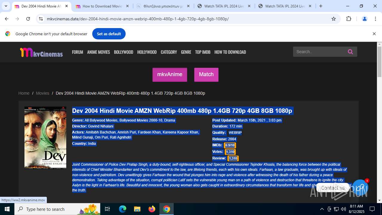The width and height of the screenshot is (382, 215).
Task: Open the tab search dropdown arrow
Action: (x=6, y=6)
